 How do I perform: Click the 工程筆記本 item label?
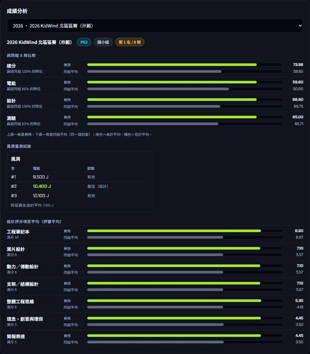point(18,231)
